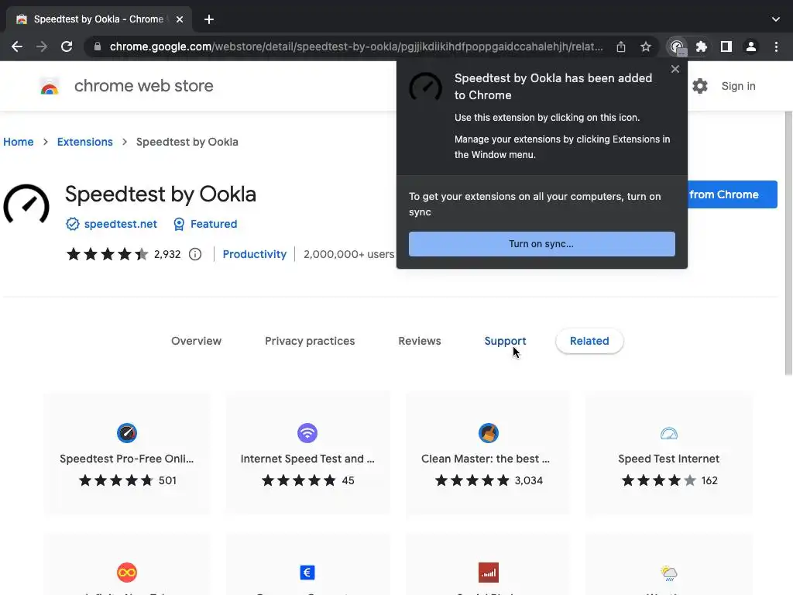793x595 pixels.
Task: Click the rating info icon
Action: tap(195, 254)
